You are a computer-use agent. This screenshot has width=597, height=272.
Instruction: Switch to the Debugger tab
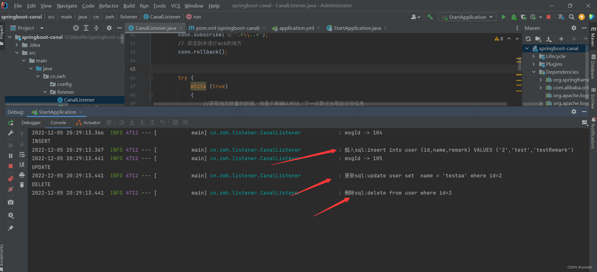tap(31, 123)
